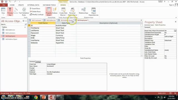
Task: Collapse the Tables group in navigation pane
Action: (25, 27)
